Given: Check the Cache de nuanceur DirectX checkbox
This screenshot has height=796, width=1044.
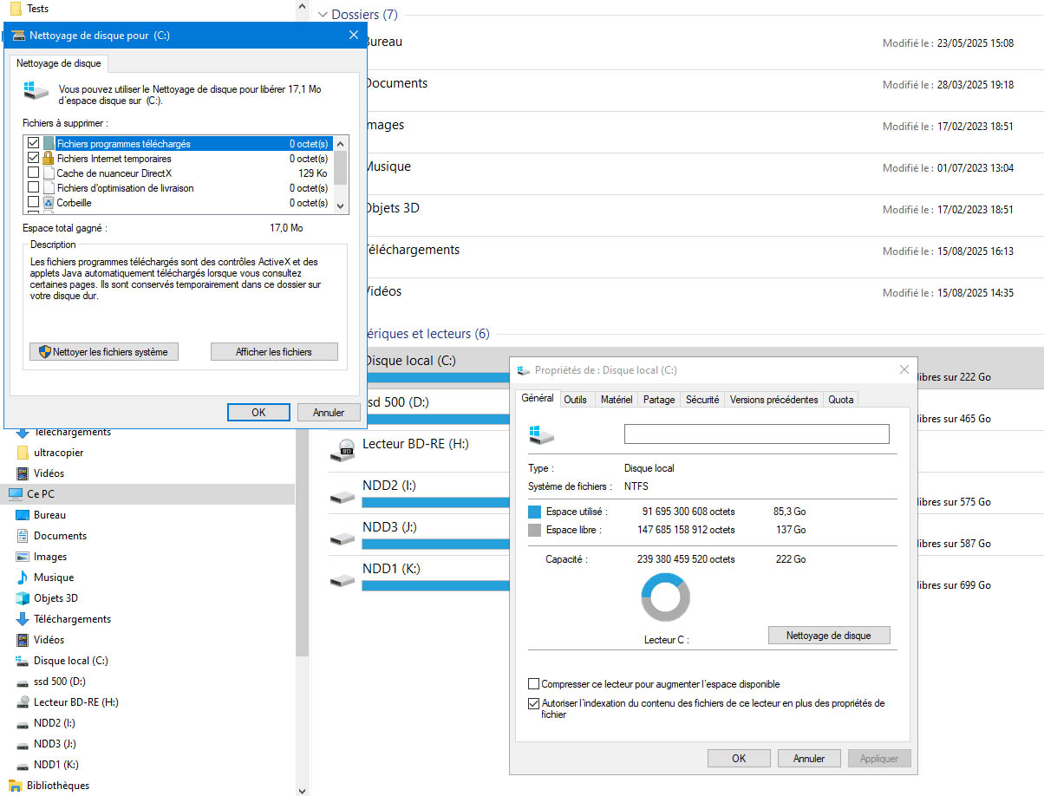Looking at the screenshot, I should point(34,173).
